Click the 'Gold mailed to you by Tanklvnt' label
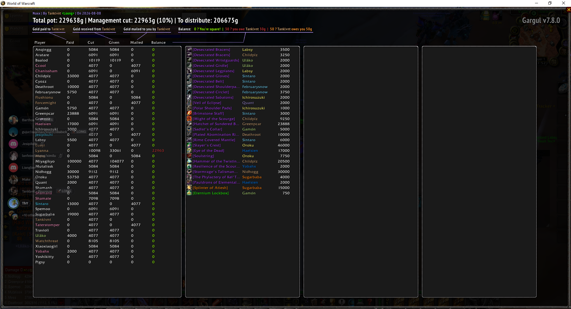This screenshot has height=309, width=571. coord(147,29)
